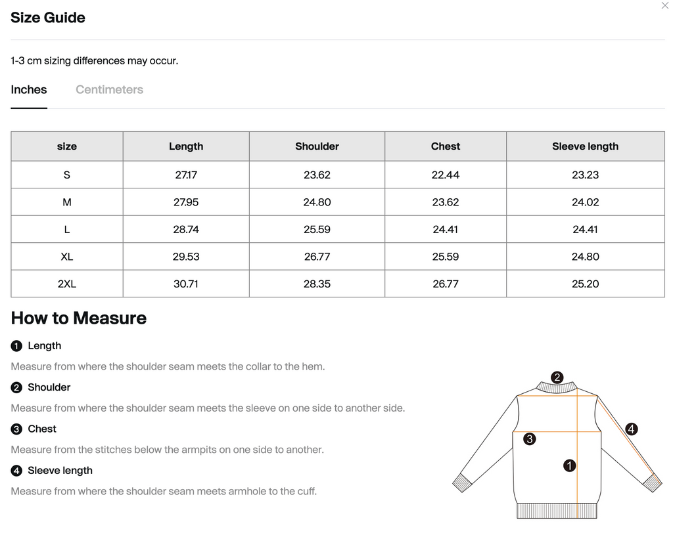This screenshot has height=537, width=673.
Task: Click the number 3 bullet beside Chest
Action: [x=16, y=429]
